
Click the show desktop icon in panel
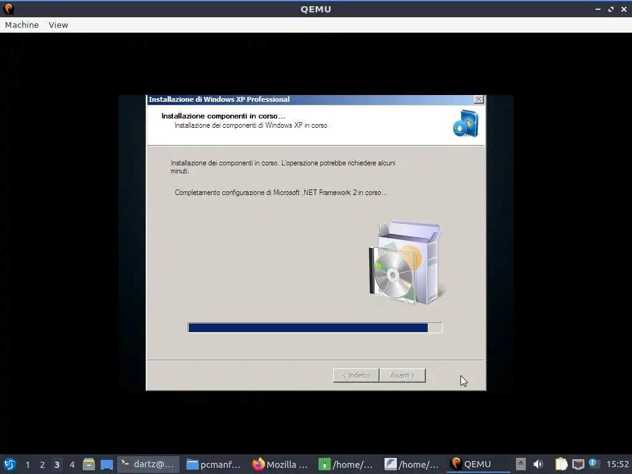(x=107, y=464)
